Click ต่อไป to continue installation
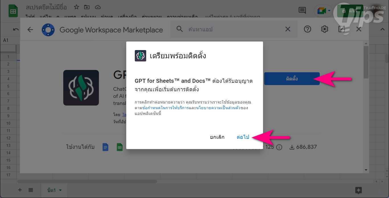 [x=243, y=137]
